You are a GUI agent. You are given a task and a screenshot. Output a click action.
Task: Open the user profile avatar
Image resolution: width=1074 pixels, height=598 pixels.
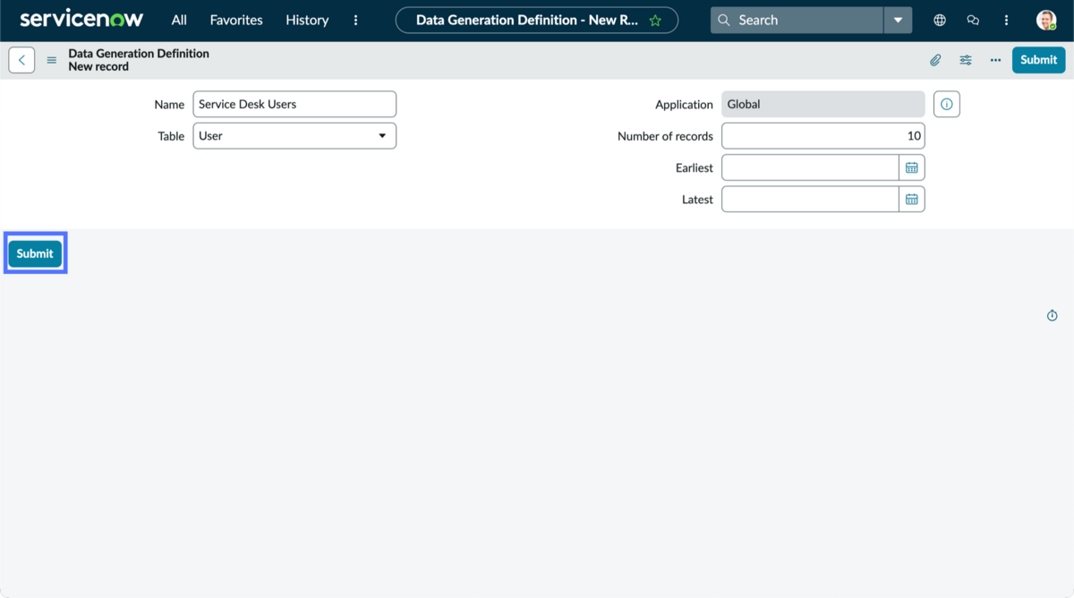click(1046, 20)
